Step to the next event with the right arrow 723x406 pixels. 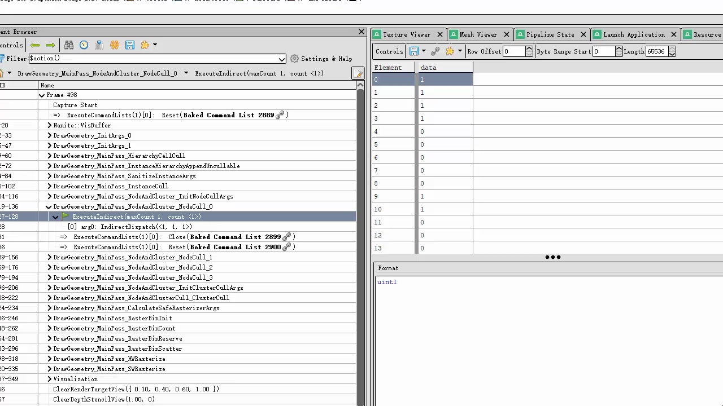(x=50, y=45)
